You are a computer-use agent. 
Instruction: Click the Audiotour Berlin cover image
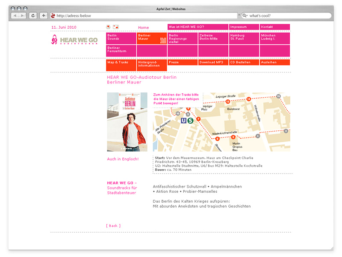[127, 122]
